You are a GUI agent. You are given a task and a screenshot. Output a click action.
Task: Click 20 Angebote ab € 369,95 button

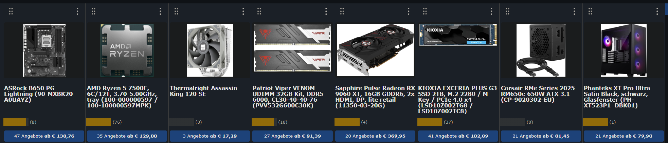pyautogui.click(x=375, y=136)
